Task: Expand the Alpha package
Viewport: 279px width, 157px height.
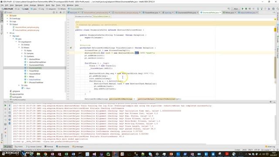Action: (22, 51)
